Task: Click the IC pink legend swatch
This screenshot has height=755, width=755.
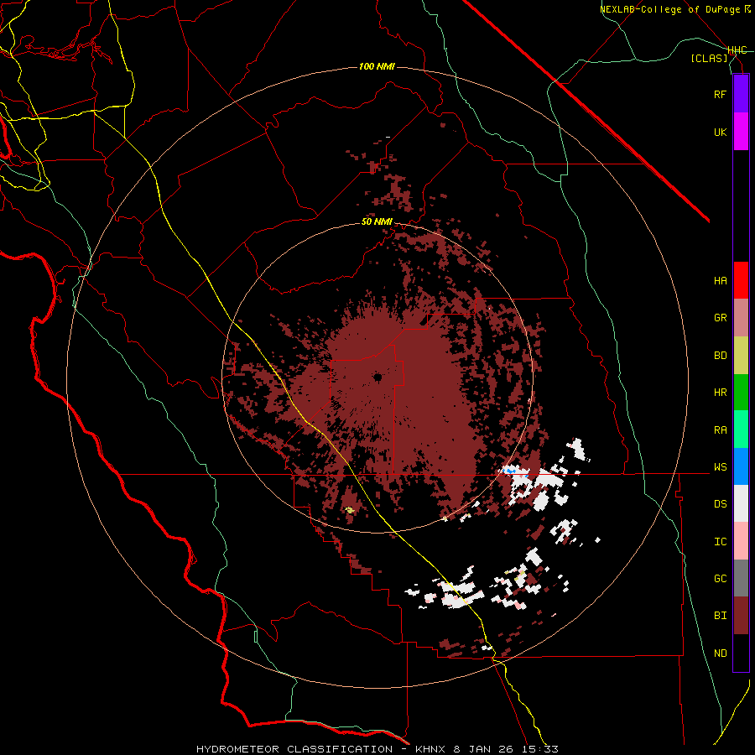Action: tap(741, 541)
